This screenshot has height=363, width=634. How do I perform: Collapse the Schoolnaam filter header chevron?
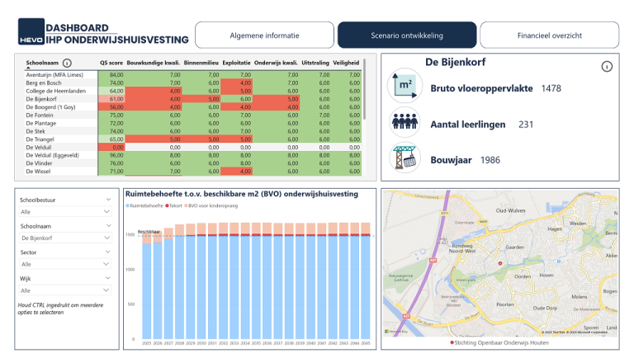point(108,225)
